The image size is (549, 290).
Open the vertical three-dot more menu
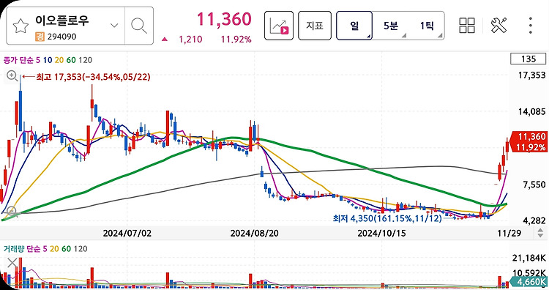pyautogui.click(x=531, y=26)
